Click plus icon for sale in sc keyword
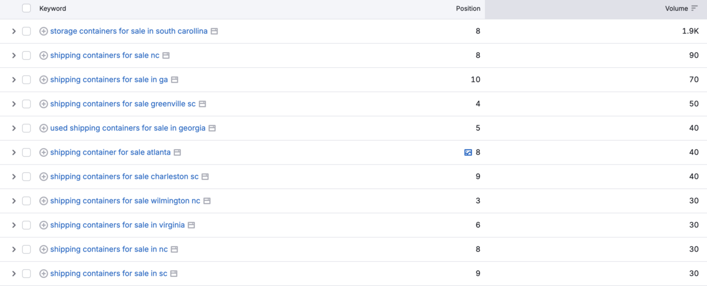 coord(44,274)
